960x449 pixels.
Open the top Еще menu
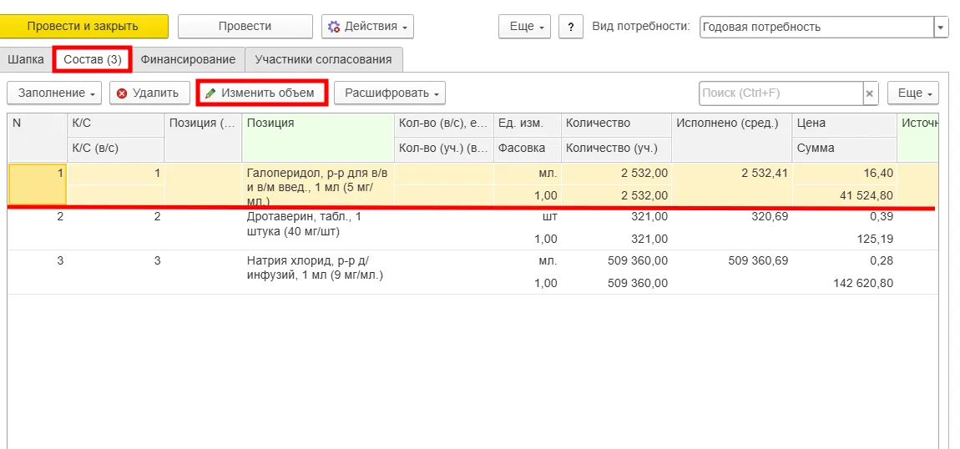[525, 27]
